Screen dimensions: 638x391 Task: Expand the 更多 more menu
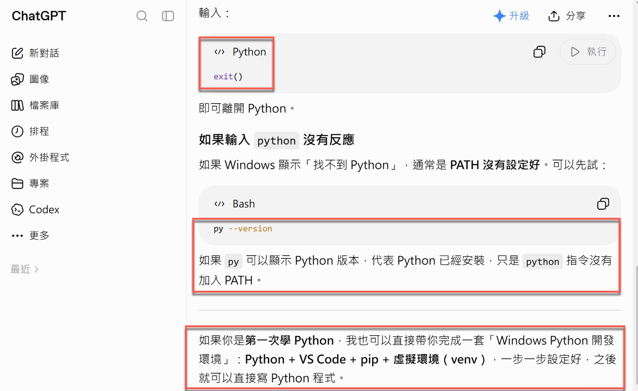tap(30, 236)
